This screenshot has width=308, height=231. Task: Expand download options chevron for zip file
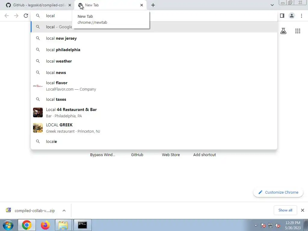pos(64,211)
